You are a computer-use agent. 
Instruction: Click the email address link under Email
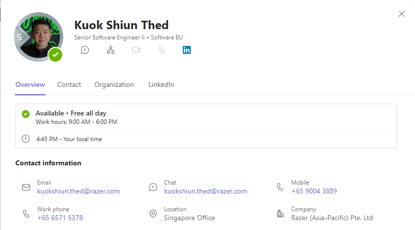(79, 191)
